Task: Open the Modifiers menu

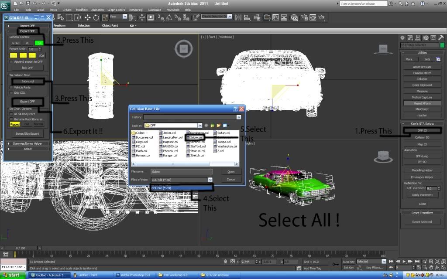Action: tap(82, 10)
